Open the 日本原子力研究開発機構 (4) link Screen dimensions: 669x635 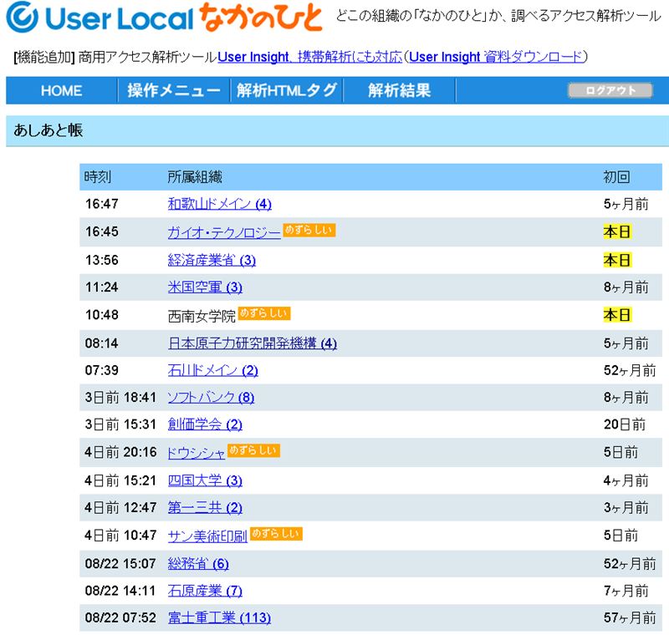pos(253,343)
